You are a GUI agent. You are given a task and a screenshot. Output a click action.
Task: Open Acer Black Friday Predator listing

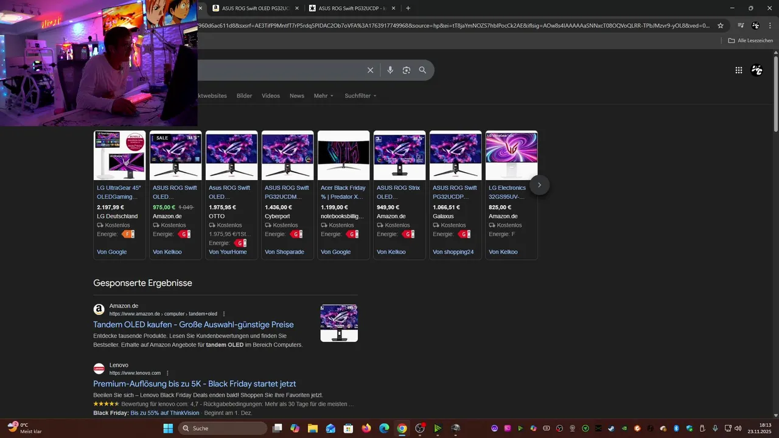[x=343, y=192]
